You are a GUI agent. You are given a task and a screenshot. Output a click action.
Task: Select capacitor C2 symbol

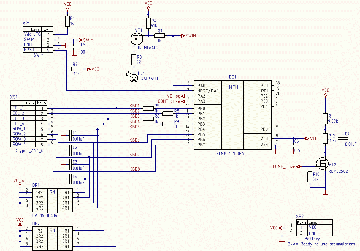[x=70, y=150]
